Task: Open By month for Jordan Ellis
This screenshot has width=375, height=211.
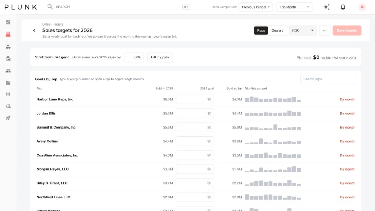Action: pyautogui.click(x=347, y=113)
